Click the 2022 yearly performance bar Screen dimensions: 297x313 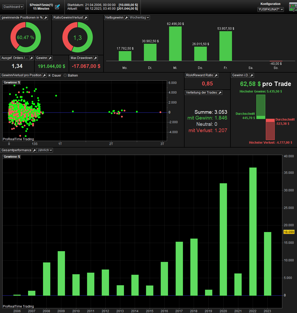coord(253,231)
